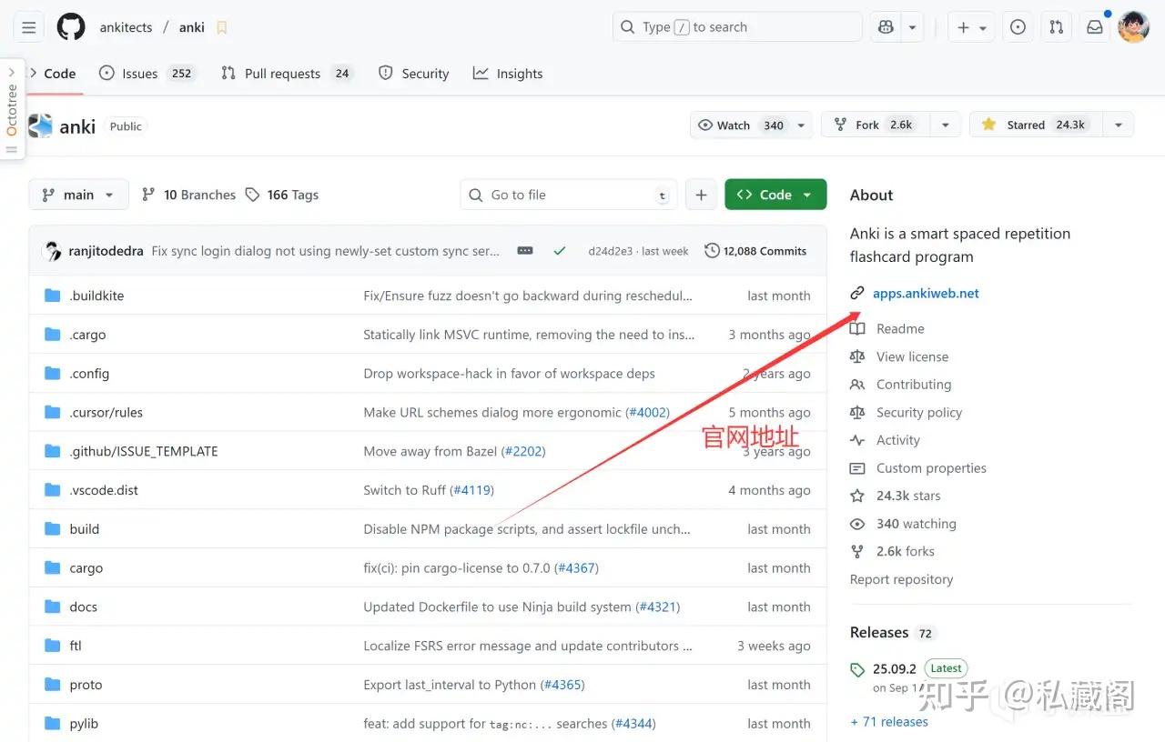This screenshot has height=742, width=1165.
Task: View the green check status of latest commit
Action: [x=560, y=251]
